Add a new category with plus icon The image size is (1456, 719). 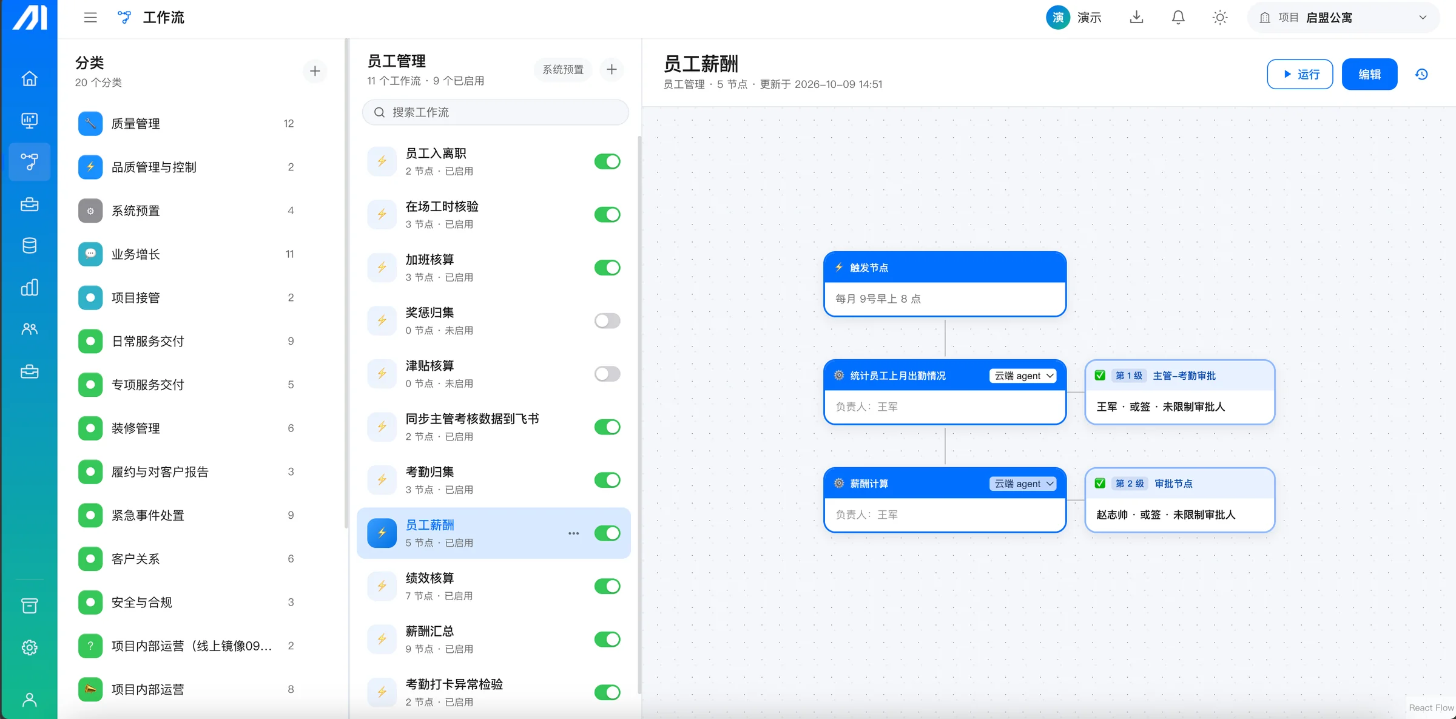pos(315,71)
